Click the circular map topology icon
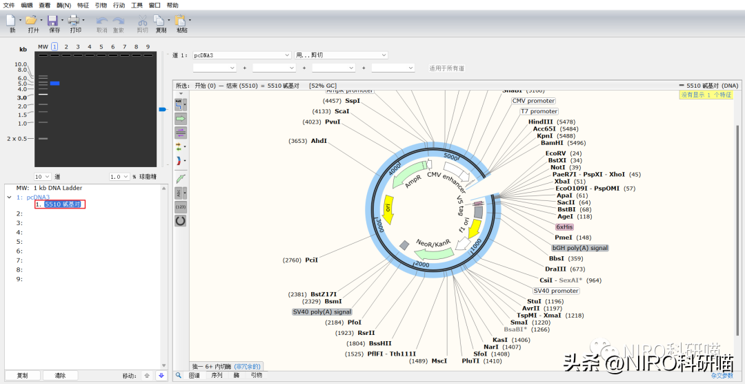This screenshot has width=745, height=384. click(x=181, y=220)
